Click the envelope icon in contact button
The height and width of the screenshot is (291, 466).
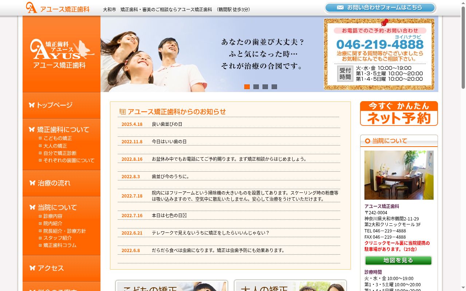pos(340,8)
